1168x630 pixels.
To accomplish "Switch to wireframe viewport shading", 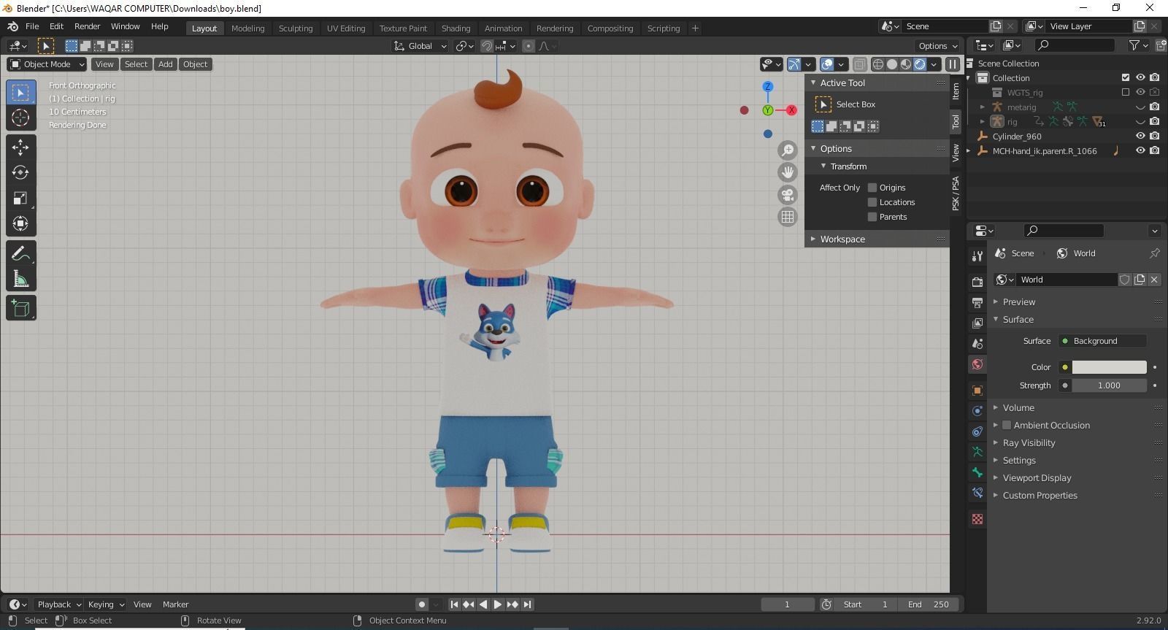I will (x=878, y=64).
